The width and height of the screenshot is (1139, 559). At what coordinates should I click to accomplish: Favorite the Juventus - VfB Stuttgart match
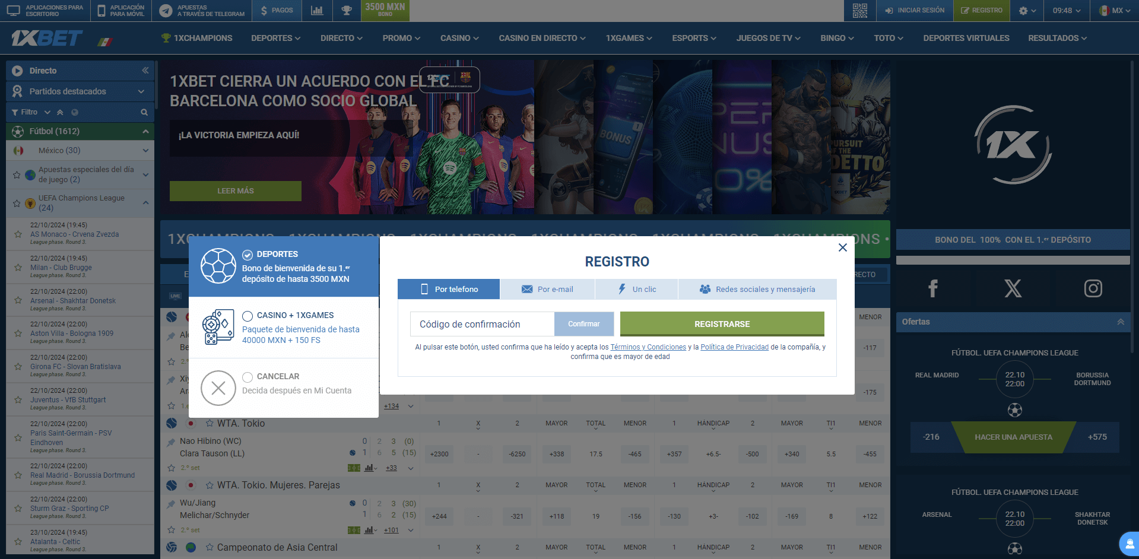coord(18,400)
